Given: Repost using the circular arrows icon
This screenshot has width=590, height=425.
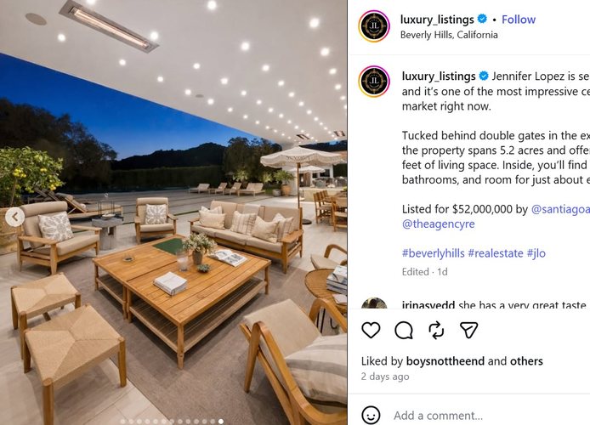Looking at the screenshot, I should pyautogui.click(x=436, y=330).
